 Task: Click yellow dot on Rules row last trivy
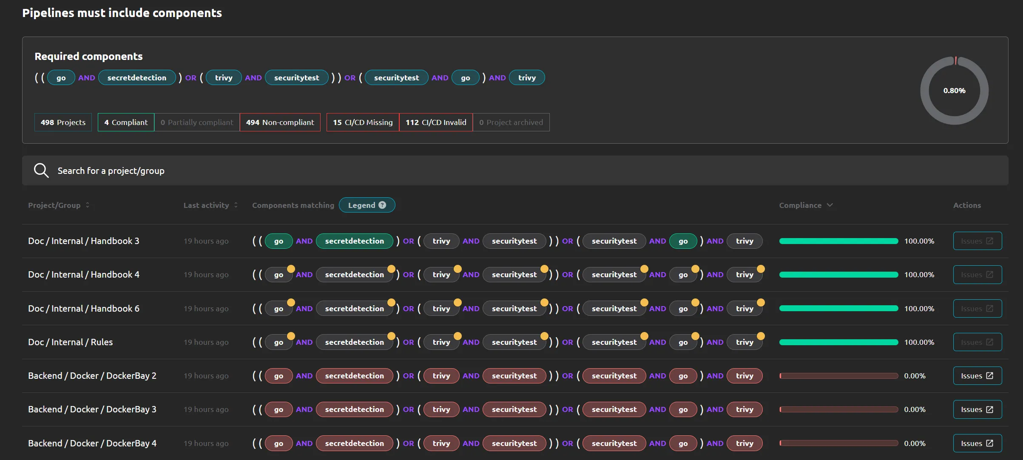pos(761,336)
